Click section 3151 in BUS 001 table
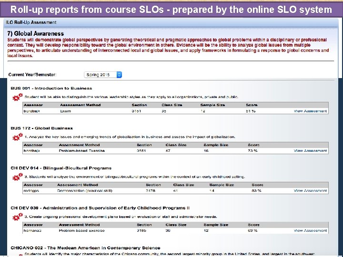 point(136,111)
